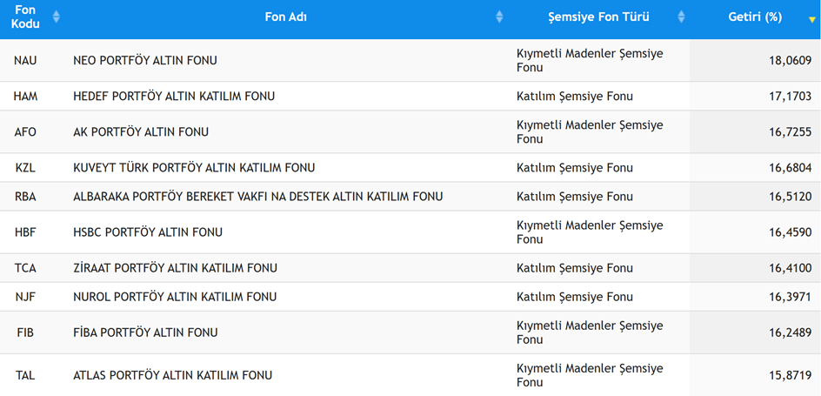Click the Şemsiye Fon Türü header text
Screen dimensions: 821x396
tap(598, 17)
